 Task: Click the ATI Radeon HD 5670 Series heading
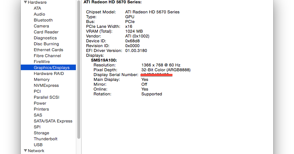[113, 2]
